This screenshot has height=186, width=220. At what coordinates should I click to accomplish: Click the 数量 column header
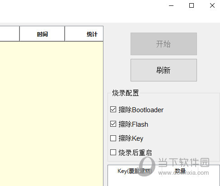[180, 171]
